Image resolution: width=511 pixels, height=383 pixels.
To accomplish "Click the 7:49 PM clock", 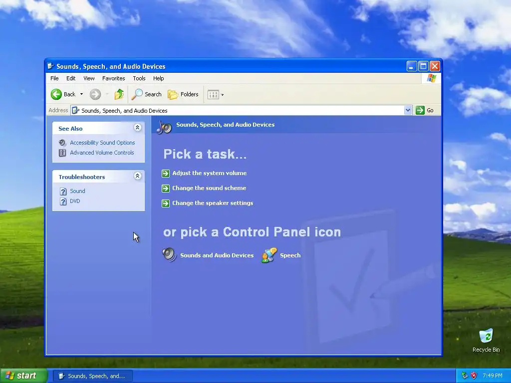I will point(493,376).
